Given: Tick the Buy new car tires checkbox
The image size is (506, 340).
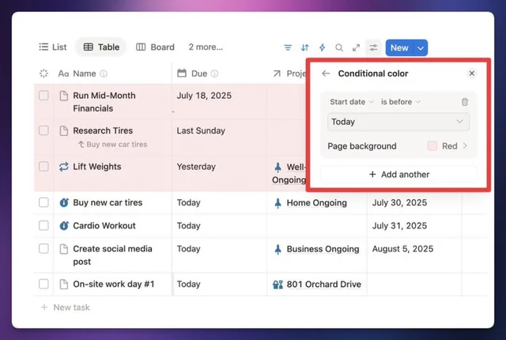Looking at the screenshot, I should [43, 202].
